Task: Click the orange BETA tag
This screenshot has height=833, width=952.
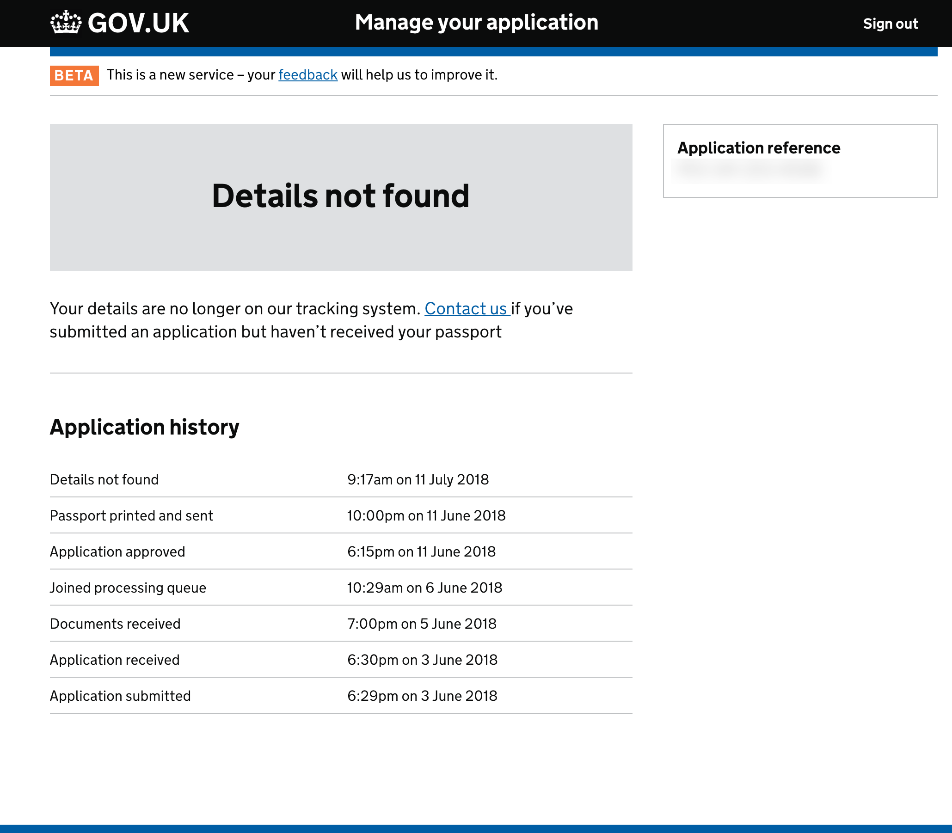Action: click(74, 75)
